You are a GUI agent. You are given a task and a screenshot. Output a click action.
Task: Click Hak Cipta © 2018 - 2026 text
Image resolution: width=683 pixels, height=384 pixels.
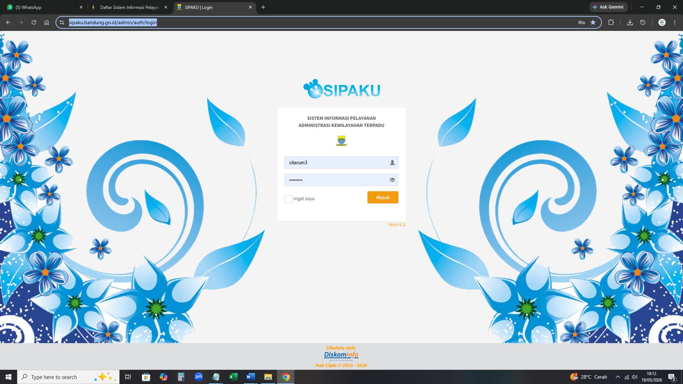click(x=341, y=365)
